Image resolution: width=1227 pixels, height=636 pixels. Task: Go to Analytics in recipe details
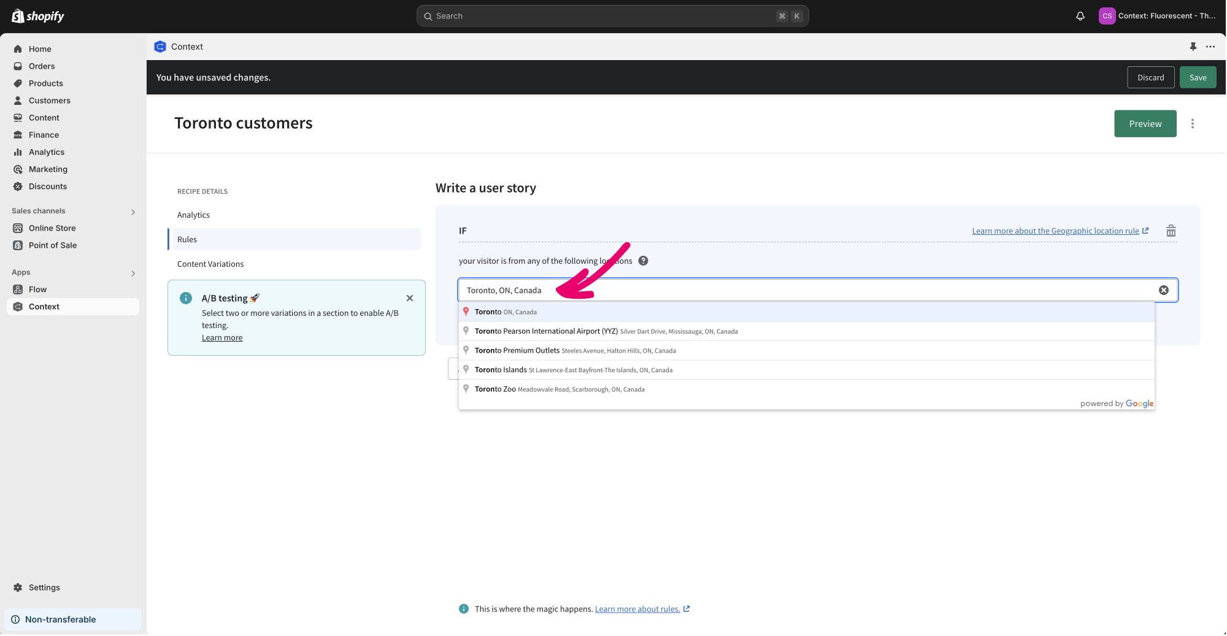pyautogui.click(x=193, y=215)
